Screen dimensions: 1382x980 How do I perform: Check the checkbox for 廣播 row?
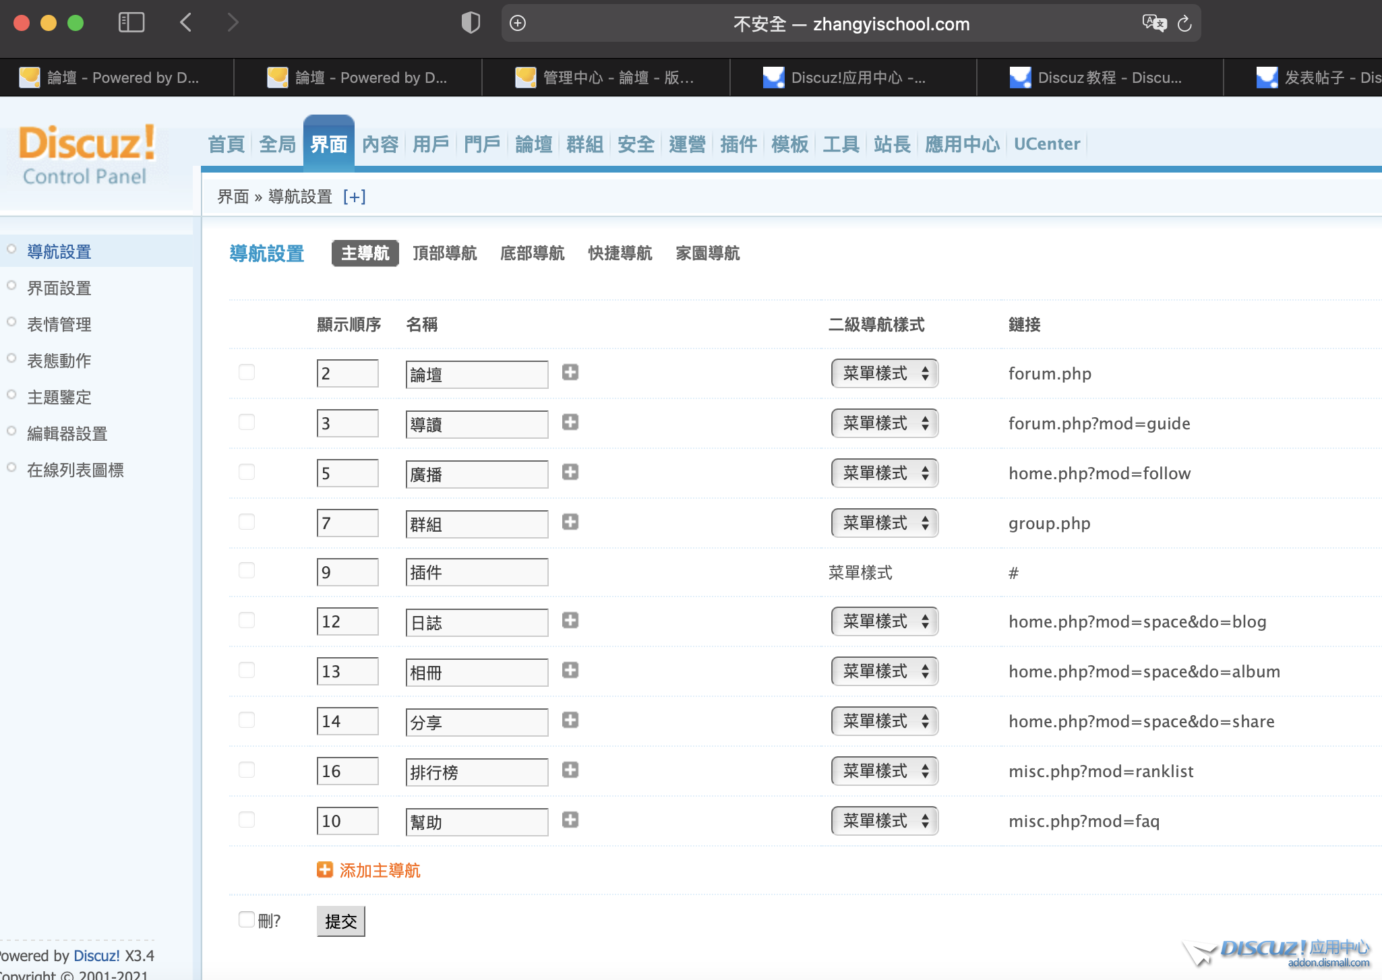[247, 472]
